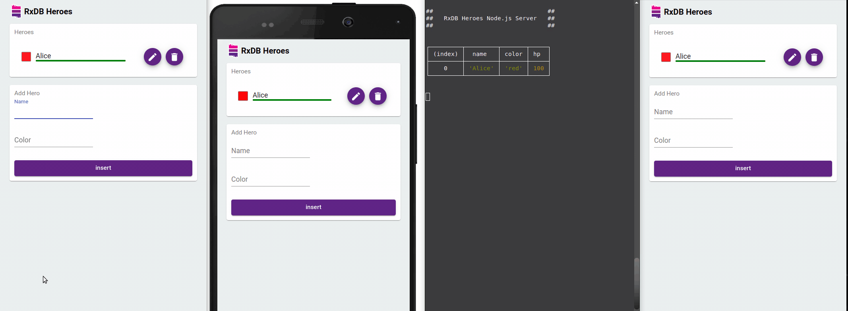Click terminal scrollbar up arrow
The image size is (848, 311).
point(637,2)
